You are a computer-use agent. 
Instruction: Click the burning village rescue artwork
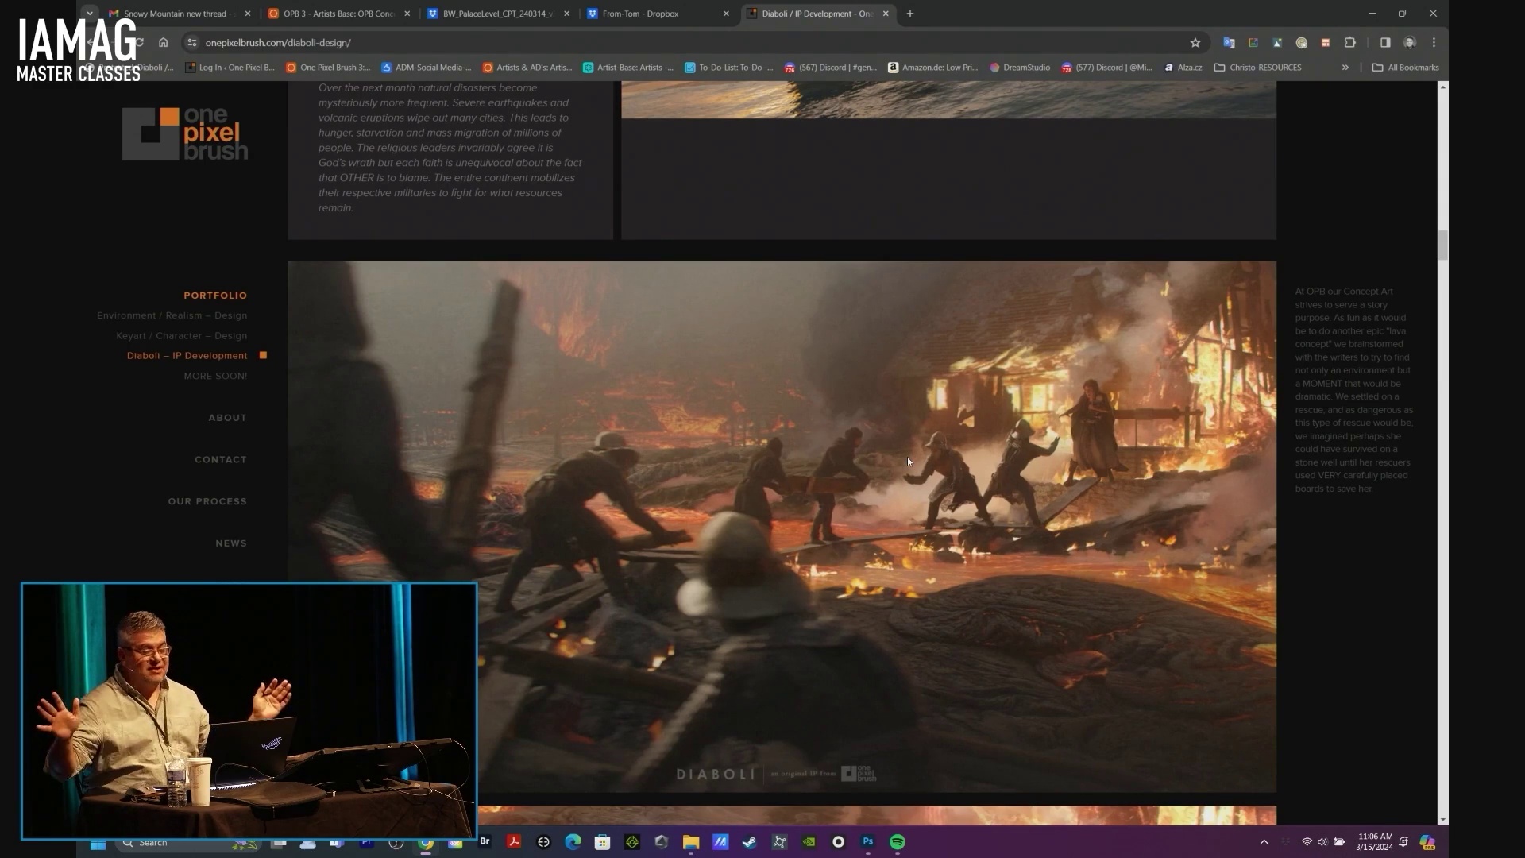tap(782, 527)
